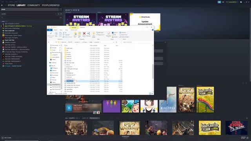Screen dimensions: 251x141
Task: Click the Steam library search field
Action: [x=30, y=17]
